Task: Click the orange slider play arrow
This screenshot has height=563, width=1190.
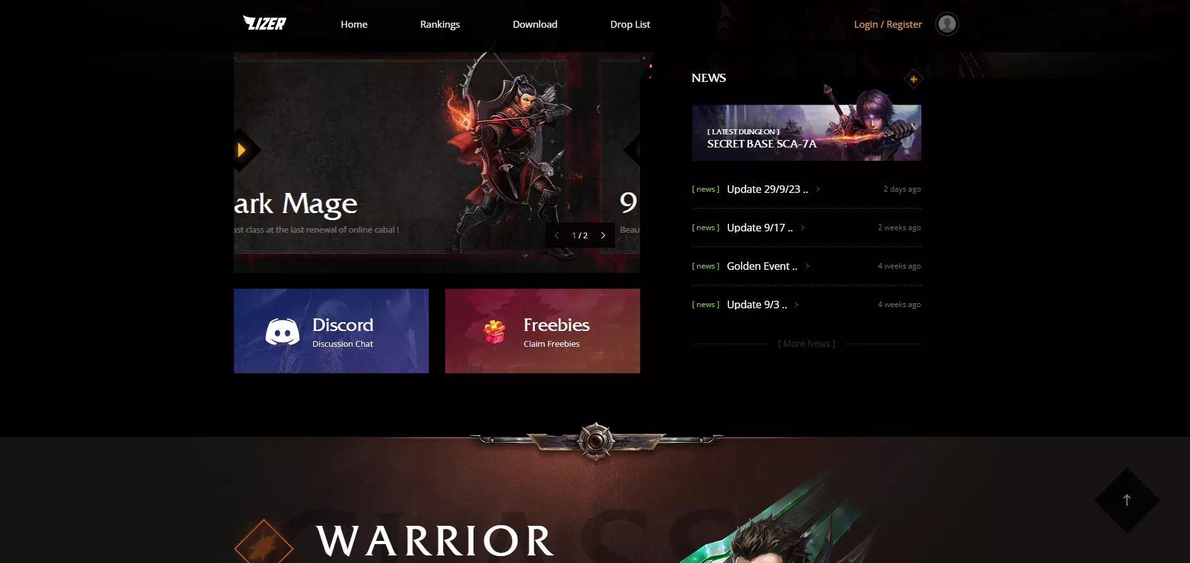Action: (x=243, y=150)
